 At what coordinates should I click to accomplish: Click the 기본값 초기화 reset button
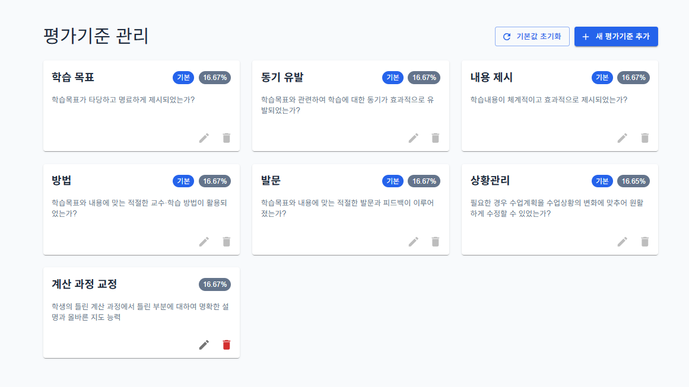pos(532,37)
